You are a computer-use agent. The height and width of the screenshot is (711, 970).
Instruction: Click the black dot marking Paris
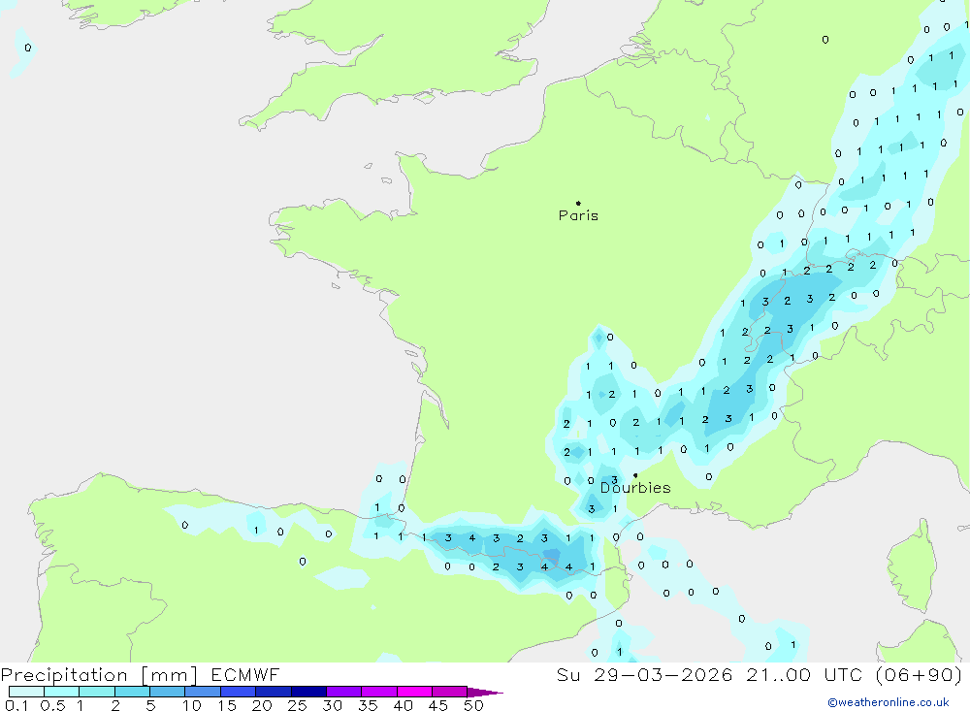[578, 203]
